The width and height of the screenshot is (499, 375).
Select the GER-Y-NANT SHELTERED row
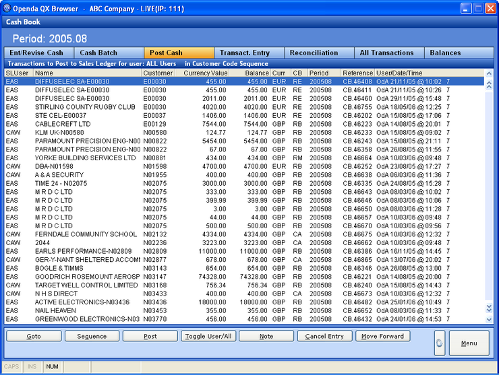click(x=244, y=260)
